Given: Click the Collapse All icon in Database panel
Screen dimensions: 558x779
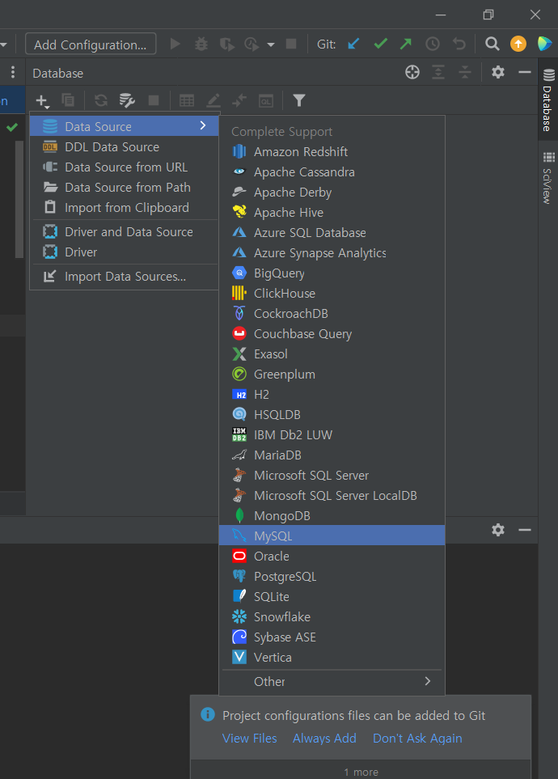Looking at the screenshot, I should pyautogui.click(x=464, y=72).
